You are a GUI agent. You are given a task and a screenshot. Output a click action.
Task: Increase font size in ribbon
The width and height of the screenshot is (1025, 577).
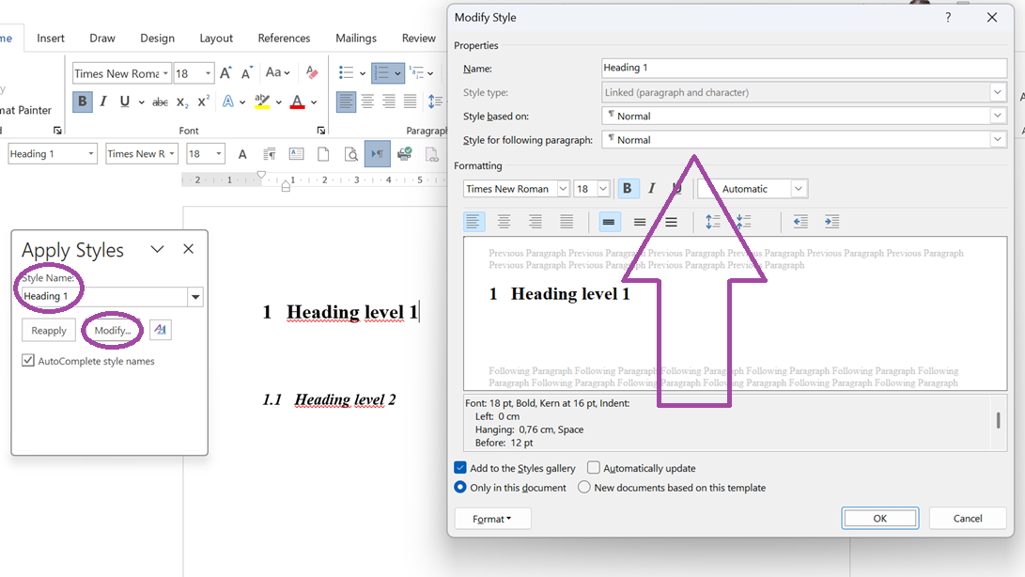pos(225,73)
